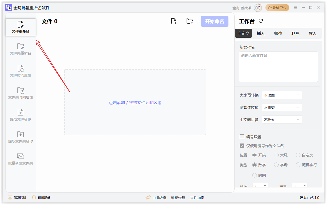Click the 开始命名 button
This screenshot has height=205, width=327.
[x=215, y=21]
